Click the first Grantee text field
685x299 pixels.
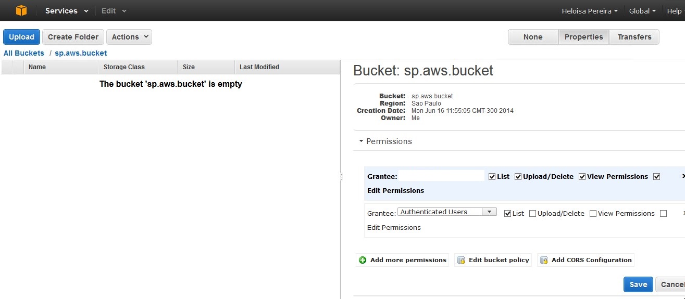441,176
